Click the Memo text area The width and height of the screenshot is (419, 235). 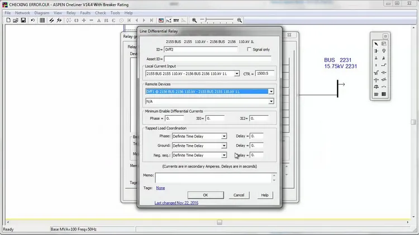pos(213,178)
